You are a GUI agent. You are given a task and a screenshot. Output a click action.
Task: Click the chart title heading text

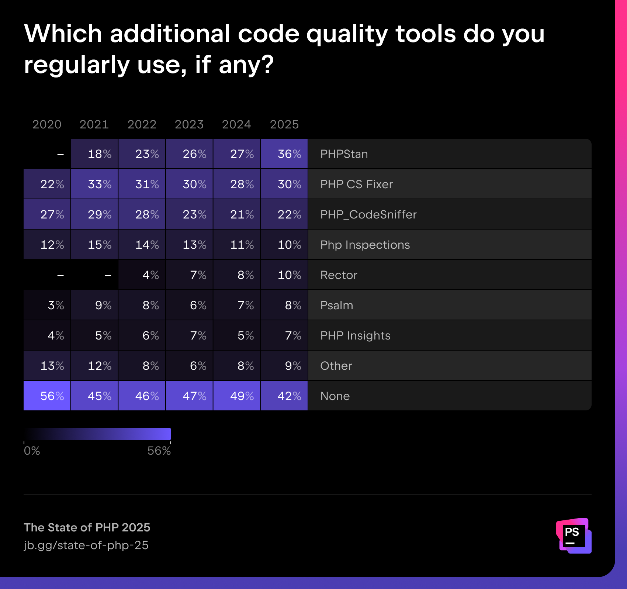click(284, 49)
